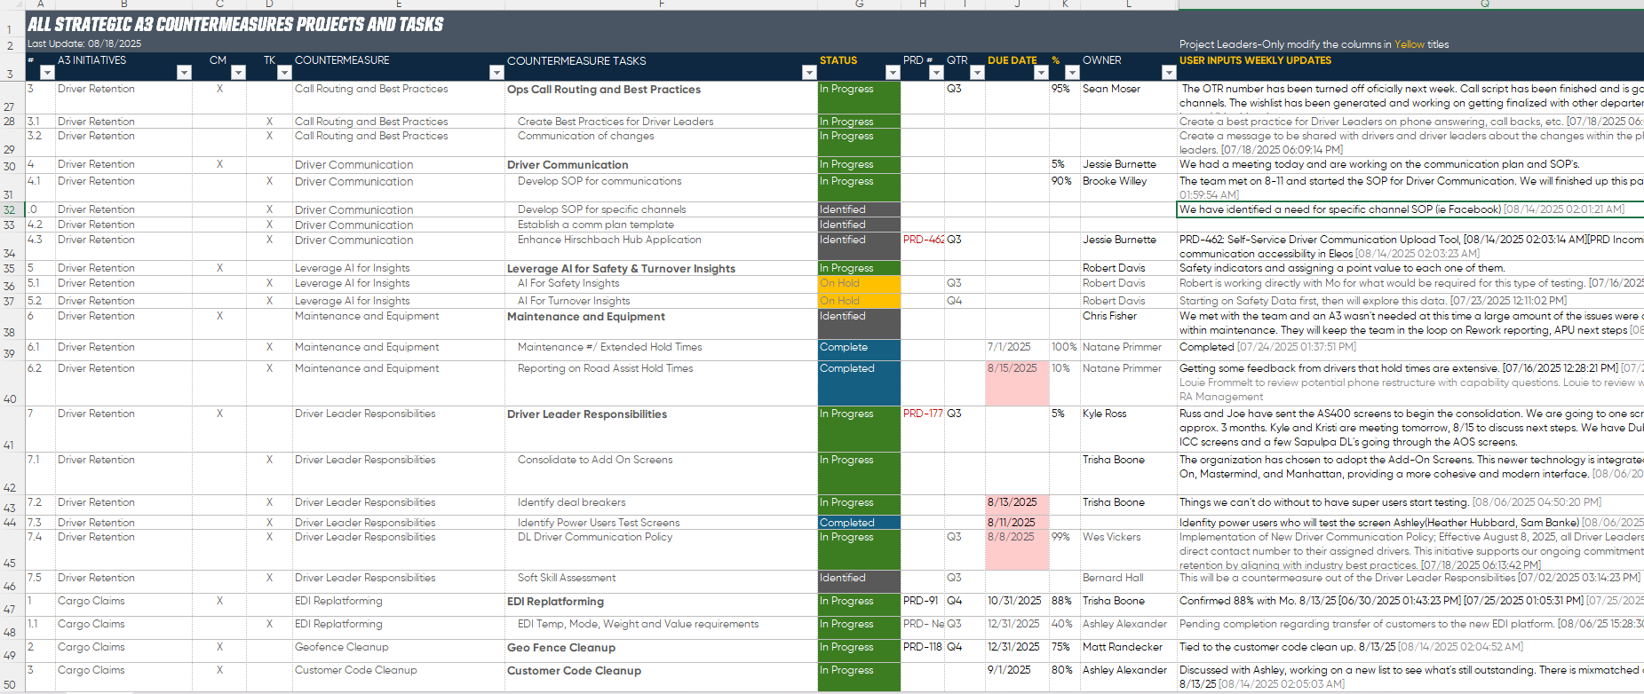Select the bold 'Geo Fence Cleanup' task cell
This screenshot has height=694, width=1644.
point(661,651)
